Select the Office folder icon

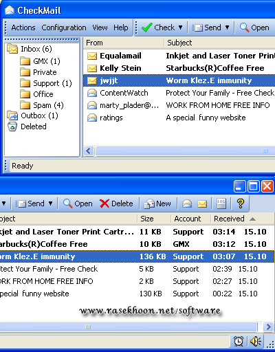click(25, 94)
